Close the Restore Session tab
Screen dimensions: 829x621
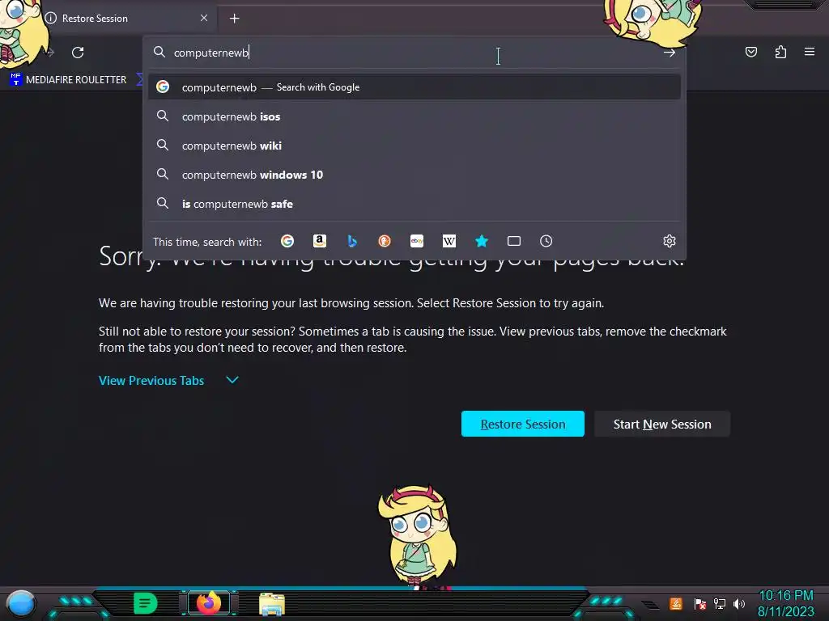203,18
